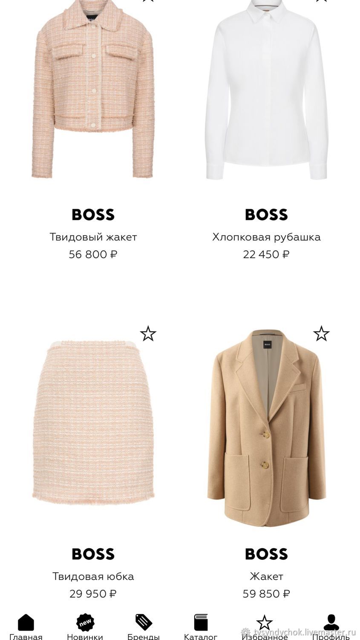The image size is (360, 640).
Task: Favorite the tweed skirt with its star
Action: coord(148,333)
